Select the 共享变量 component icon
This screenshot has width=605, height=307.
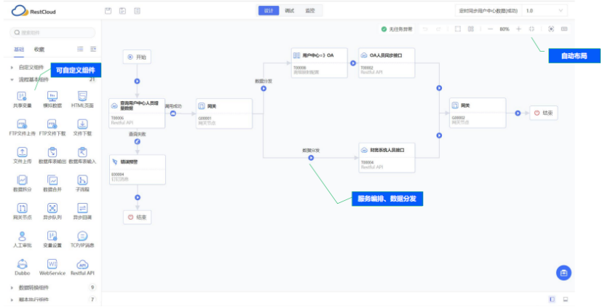tap(23, 97)
